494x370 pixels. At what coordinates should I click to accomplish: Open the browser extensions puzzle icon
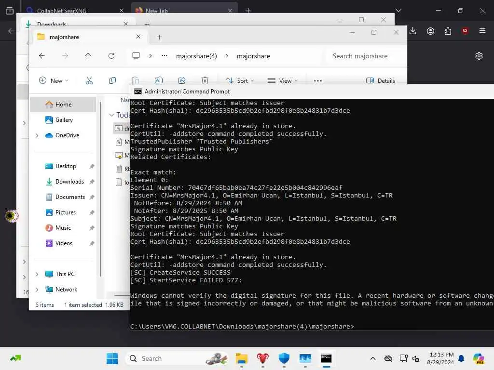[x=448, y=31]
